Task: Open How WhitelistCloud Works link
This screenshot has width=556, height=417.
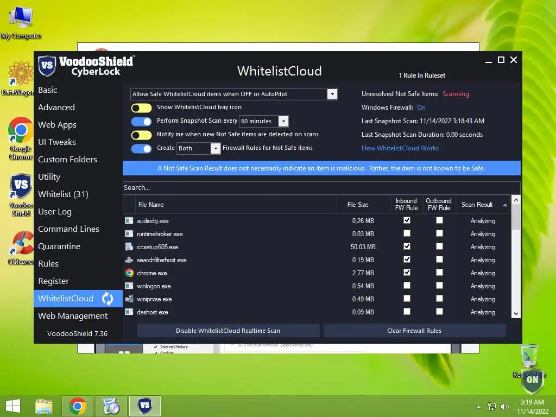Action: click(x=400, y=148)
